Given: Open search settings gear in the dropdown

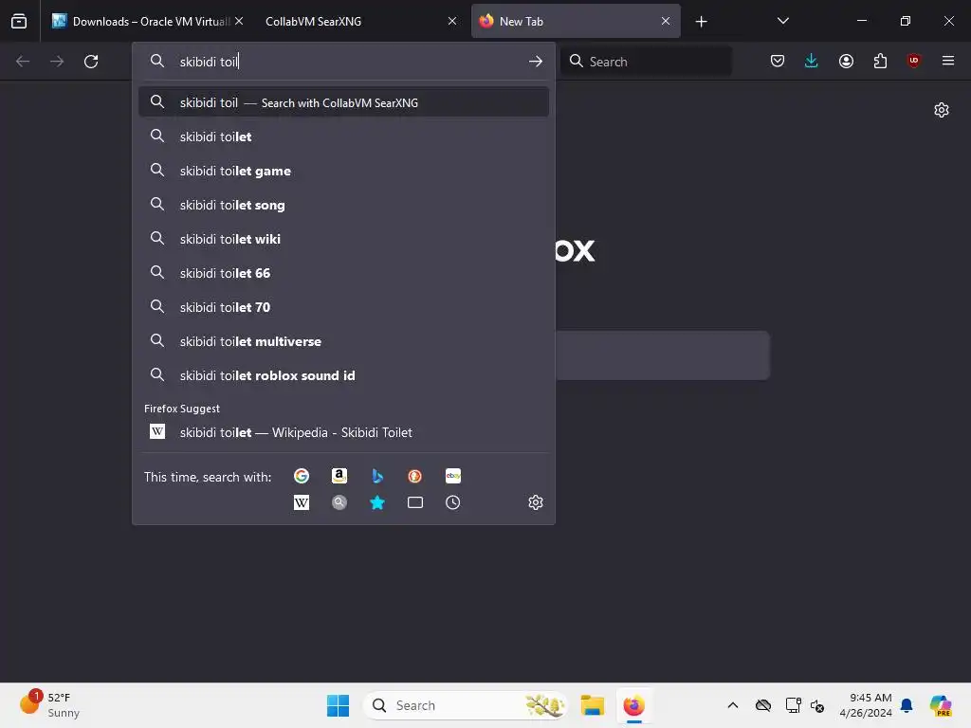Looking at the screenshot, I should tap(536, 502).
